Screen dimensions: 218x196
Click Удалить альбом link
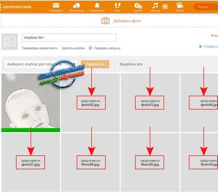73,48
